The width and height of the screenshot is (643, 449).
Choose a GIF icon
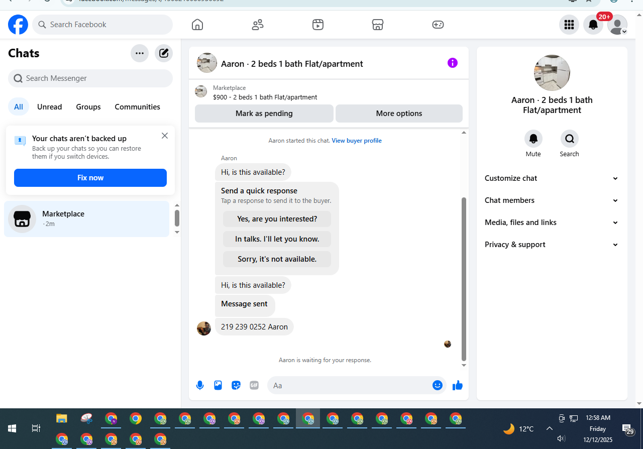[x=254, y=385]
